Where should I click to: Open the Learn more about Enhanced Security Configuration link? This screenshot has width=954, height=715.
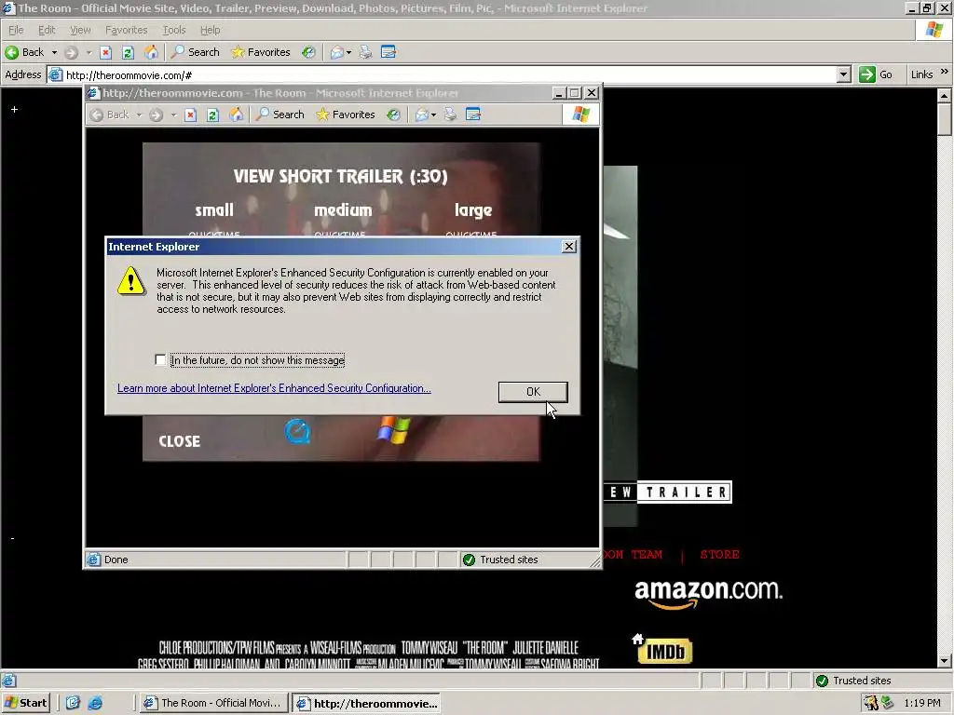pos(274,388)
